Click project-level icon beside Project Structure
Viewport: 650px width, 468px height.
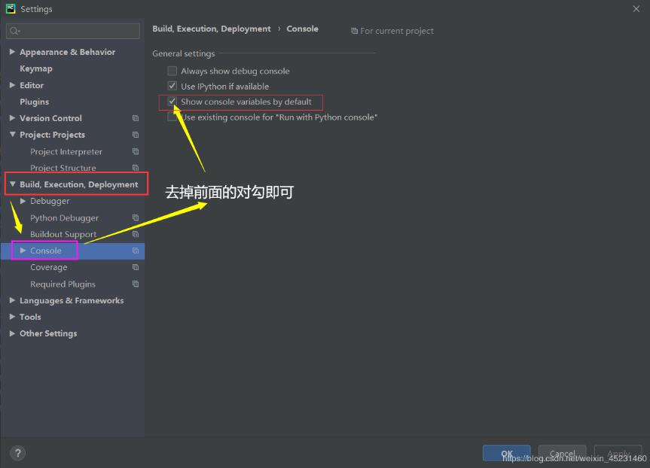tap(135, 168)
